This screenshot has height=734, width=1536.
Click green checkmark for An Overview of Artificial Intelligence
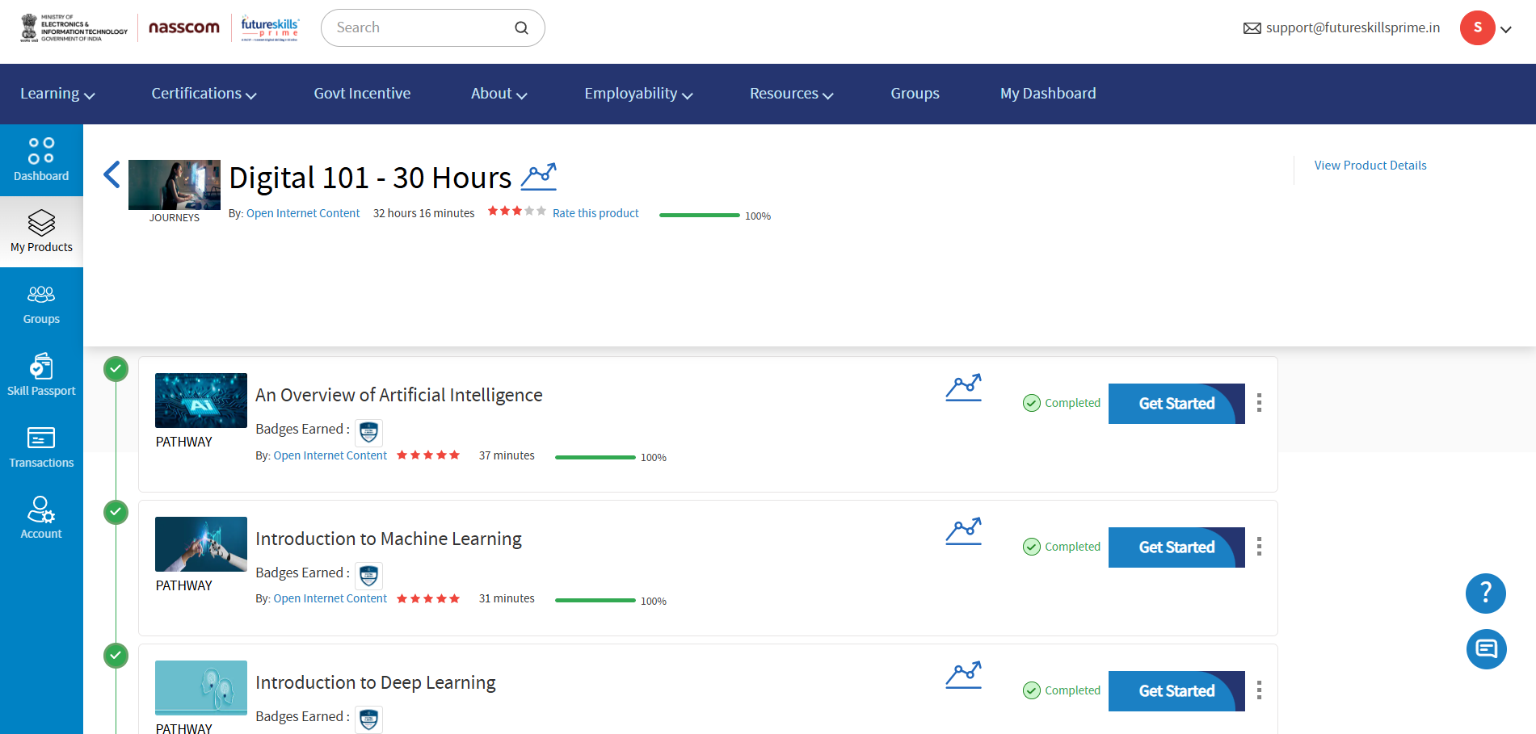[x=116, y=369]
